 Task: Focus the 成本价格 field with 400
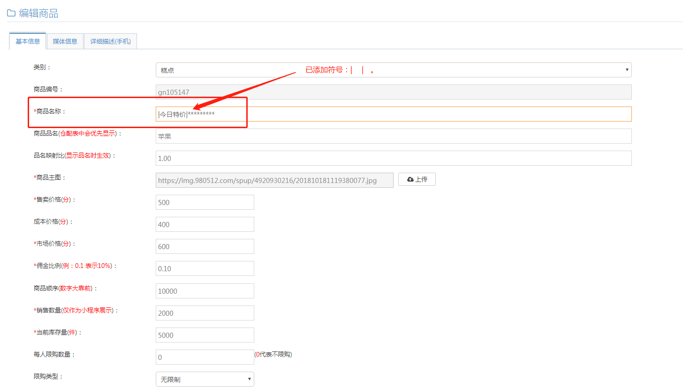[x=205, y=224]
